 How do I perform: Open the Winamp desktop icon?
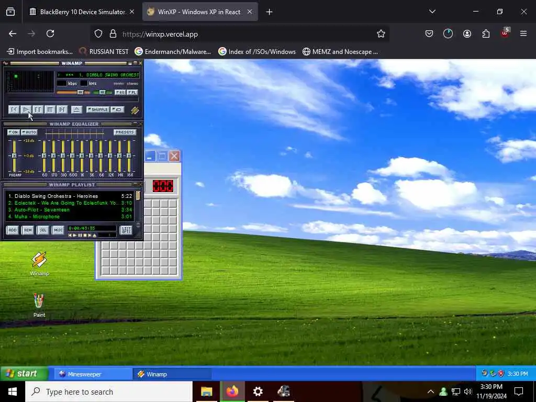(x=39, y=264)
